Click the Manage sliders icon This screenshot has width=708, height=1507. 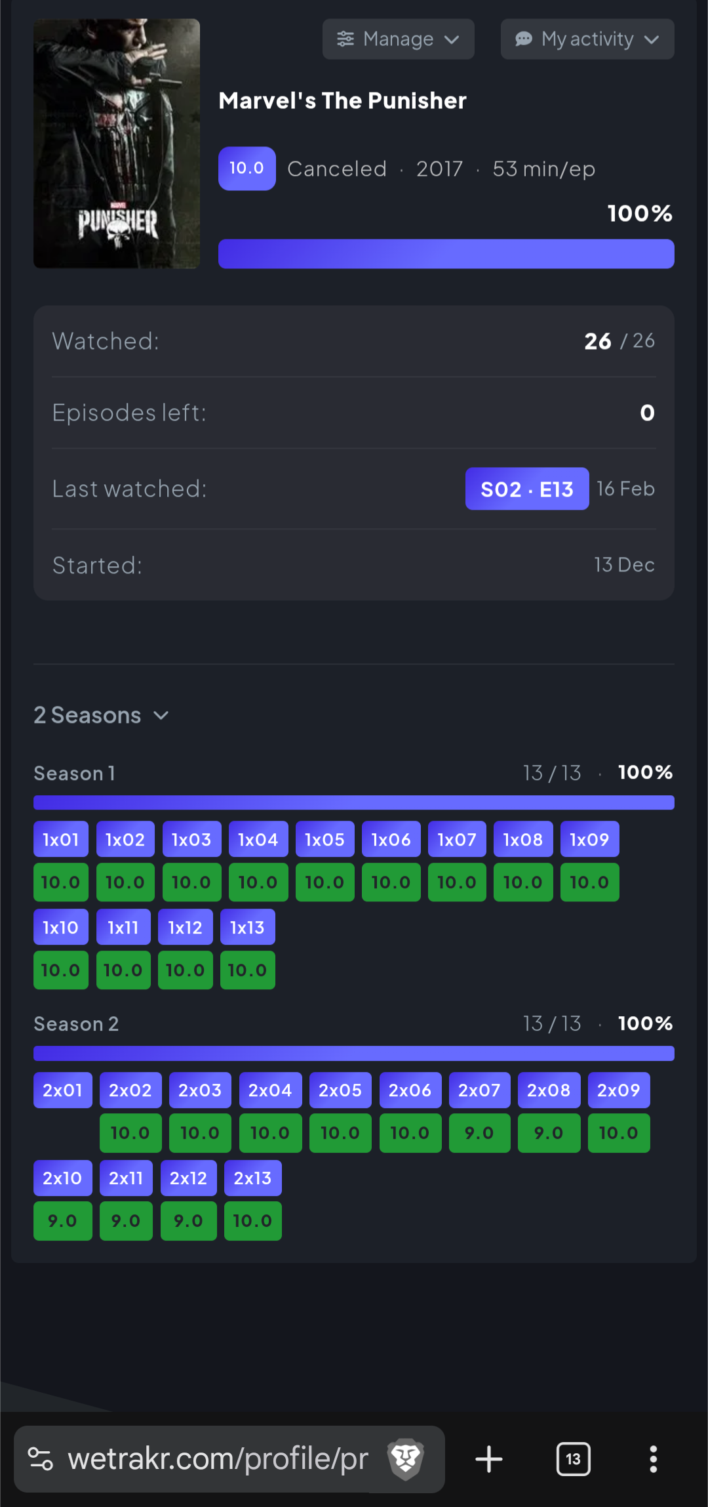click(x=345, y=39)
